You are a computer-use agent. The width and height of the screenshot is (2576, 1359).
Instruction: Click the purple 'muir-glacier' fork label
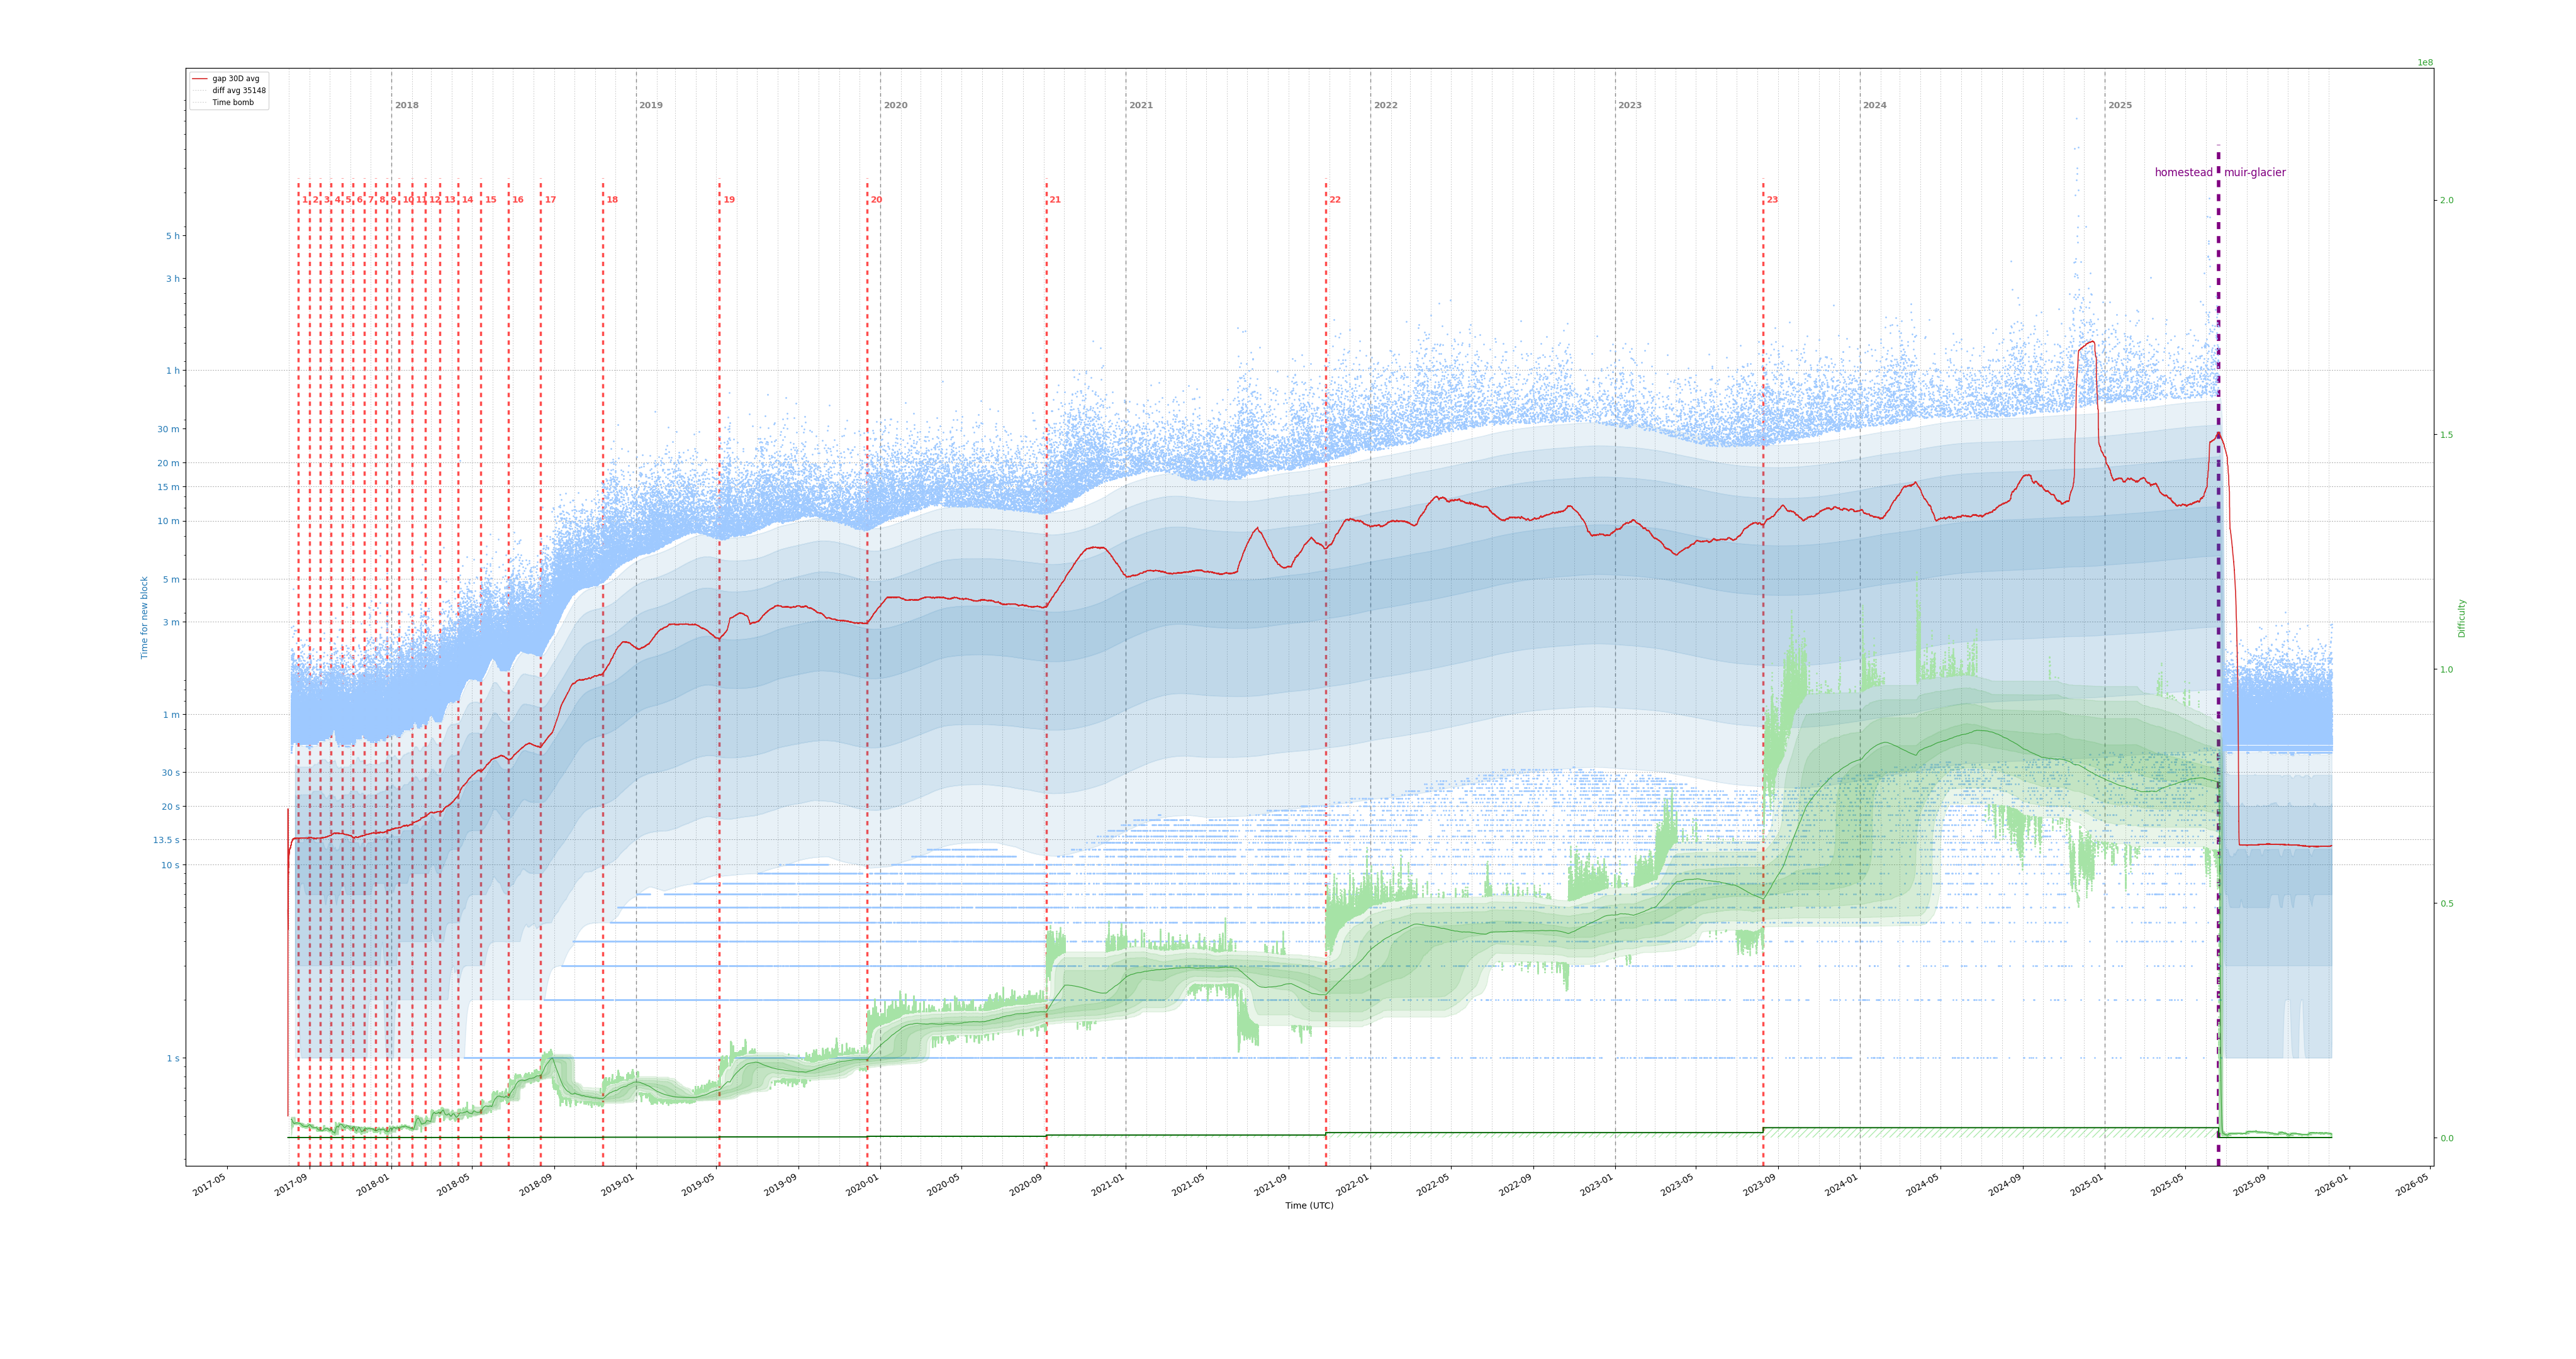coord(2254,173)
